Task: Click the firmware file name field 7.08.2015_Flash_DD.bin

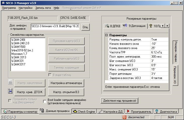Action: click(33, 19)
